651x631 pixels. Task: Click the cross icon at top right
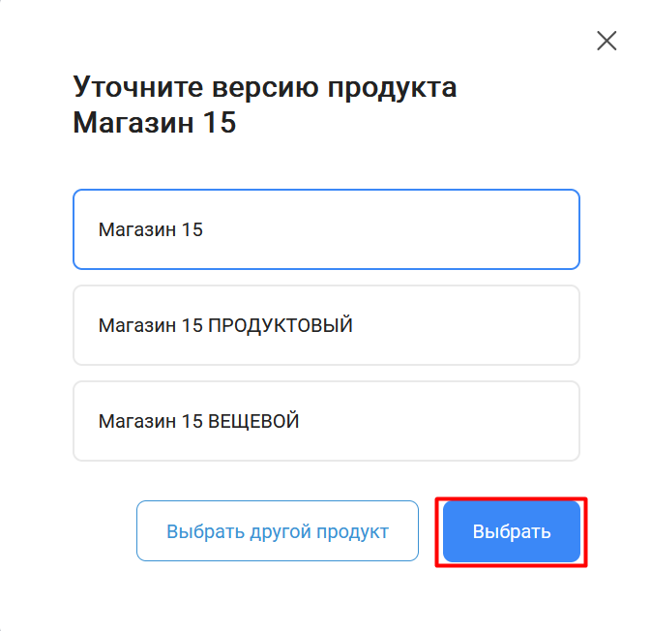click(607, 41)
